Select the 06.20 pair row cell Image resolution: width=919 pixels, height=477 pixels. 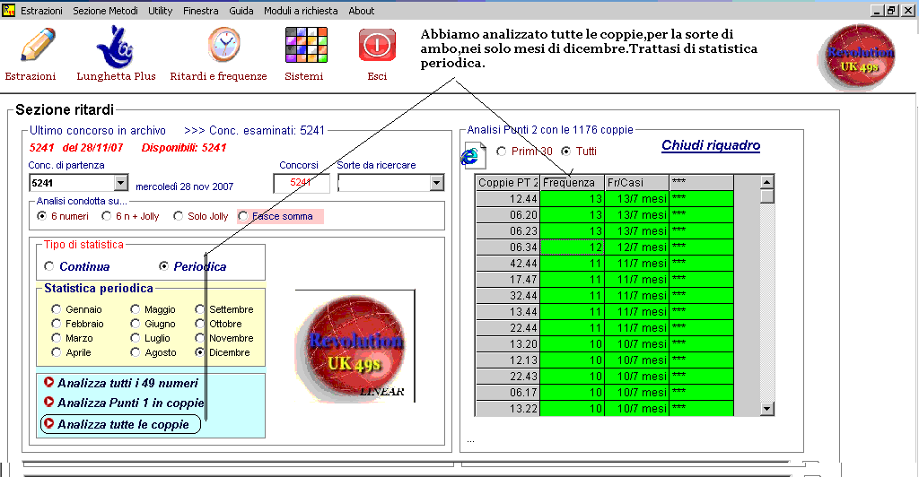(x=508, y=215)
